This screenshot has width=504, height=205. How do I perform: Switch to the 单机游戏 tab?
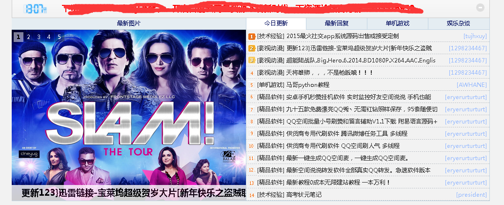(x=398, y=23)
